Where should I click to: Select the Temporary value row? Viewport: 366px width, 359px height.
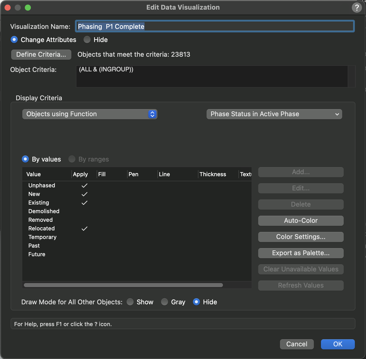[x=137, y=237]
